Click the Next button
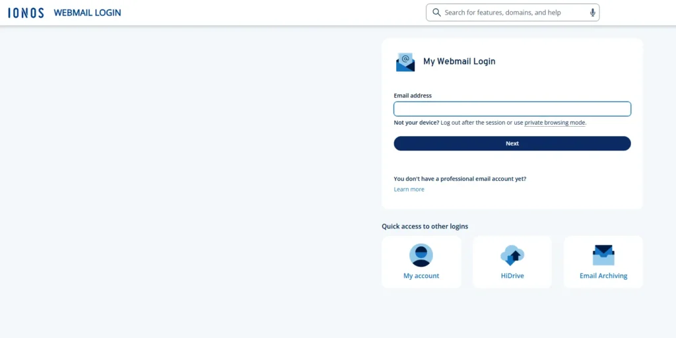This screenshot has width=676, height=338. pos(512,143)
